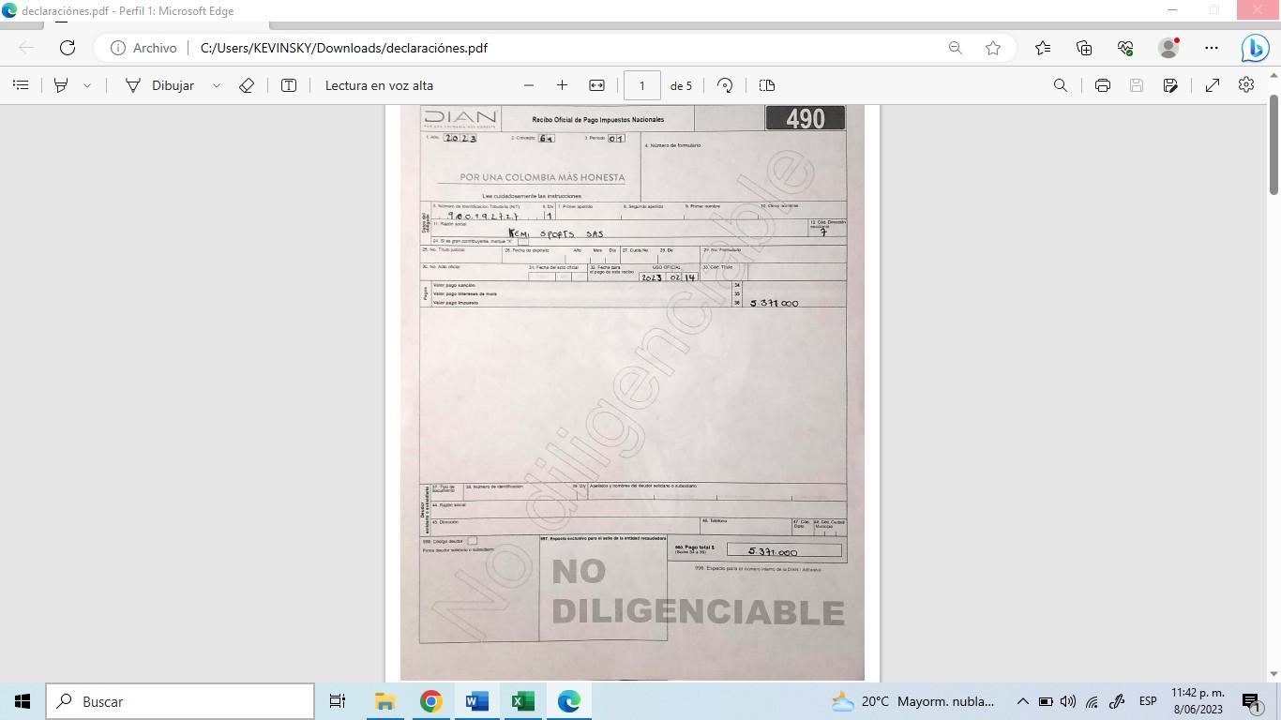Open PDF viewer settings gear
The width and height of the screenshot is (1281, 720).
click(1246, 85)
